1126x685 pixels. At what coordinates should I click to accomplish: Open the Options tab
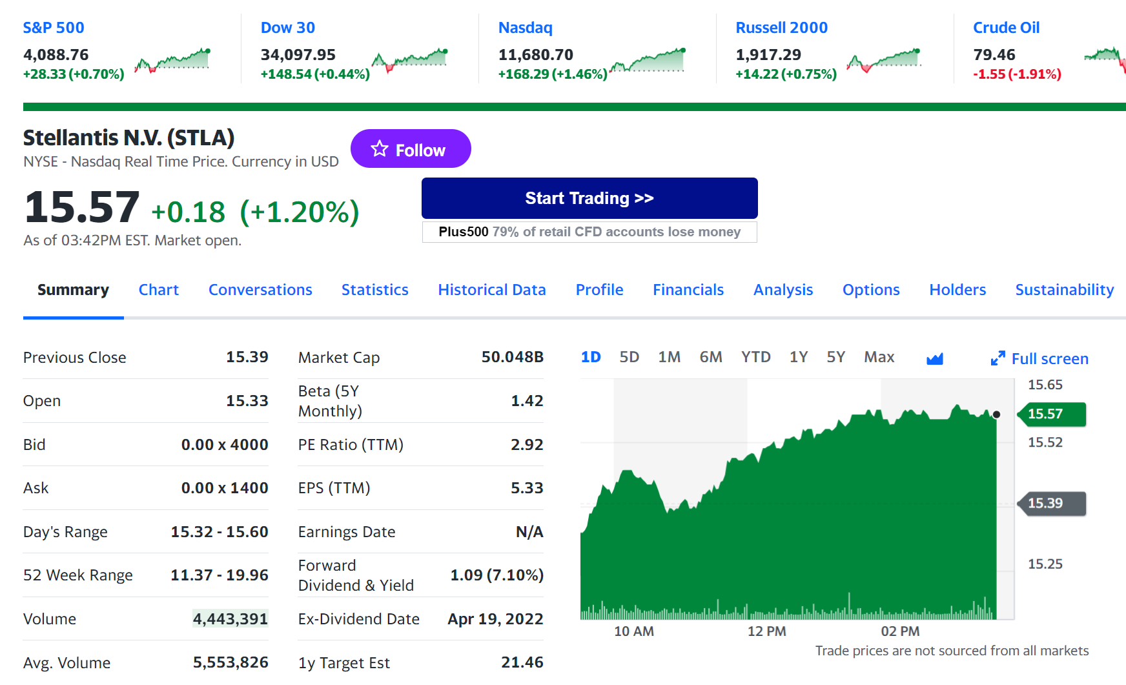870,290
